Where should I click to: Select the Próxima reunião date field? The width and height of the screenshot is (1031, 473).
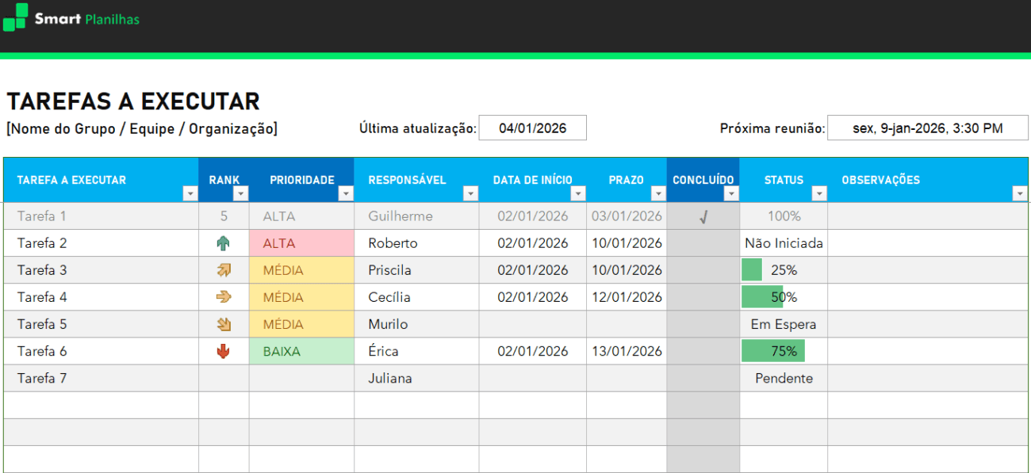point(927,128)
